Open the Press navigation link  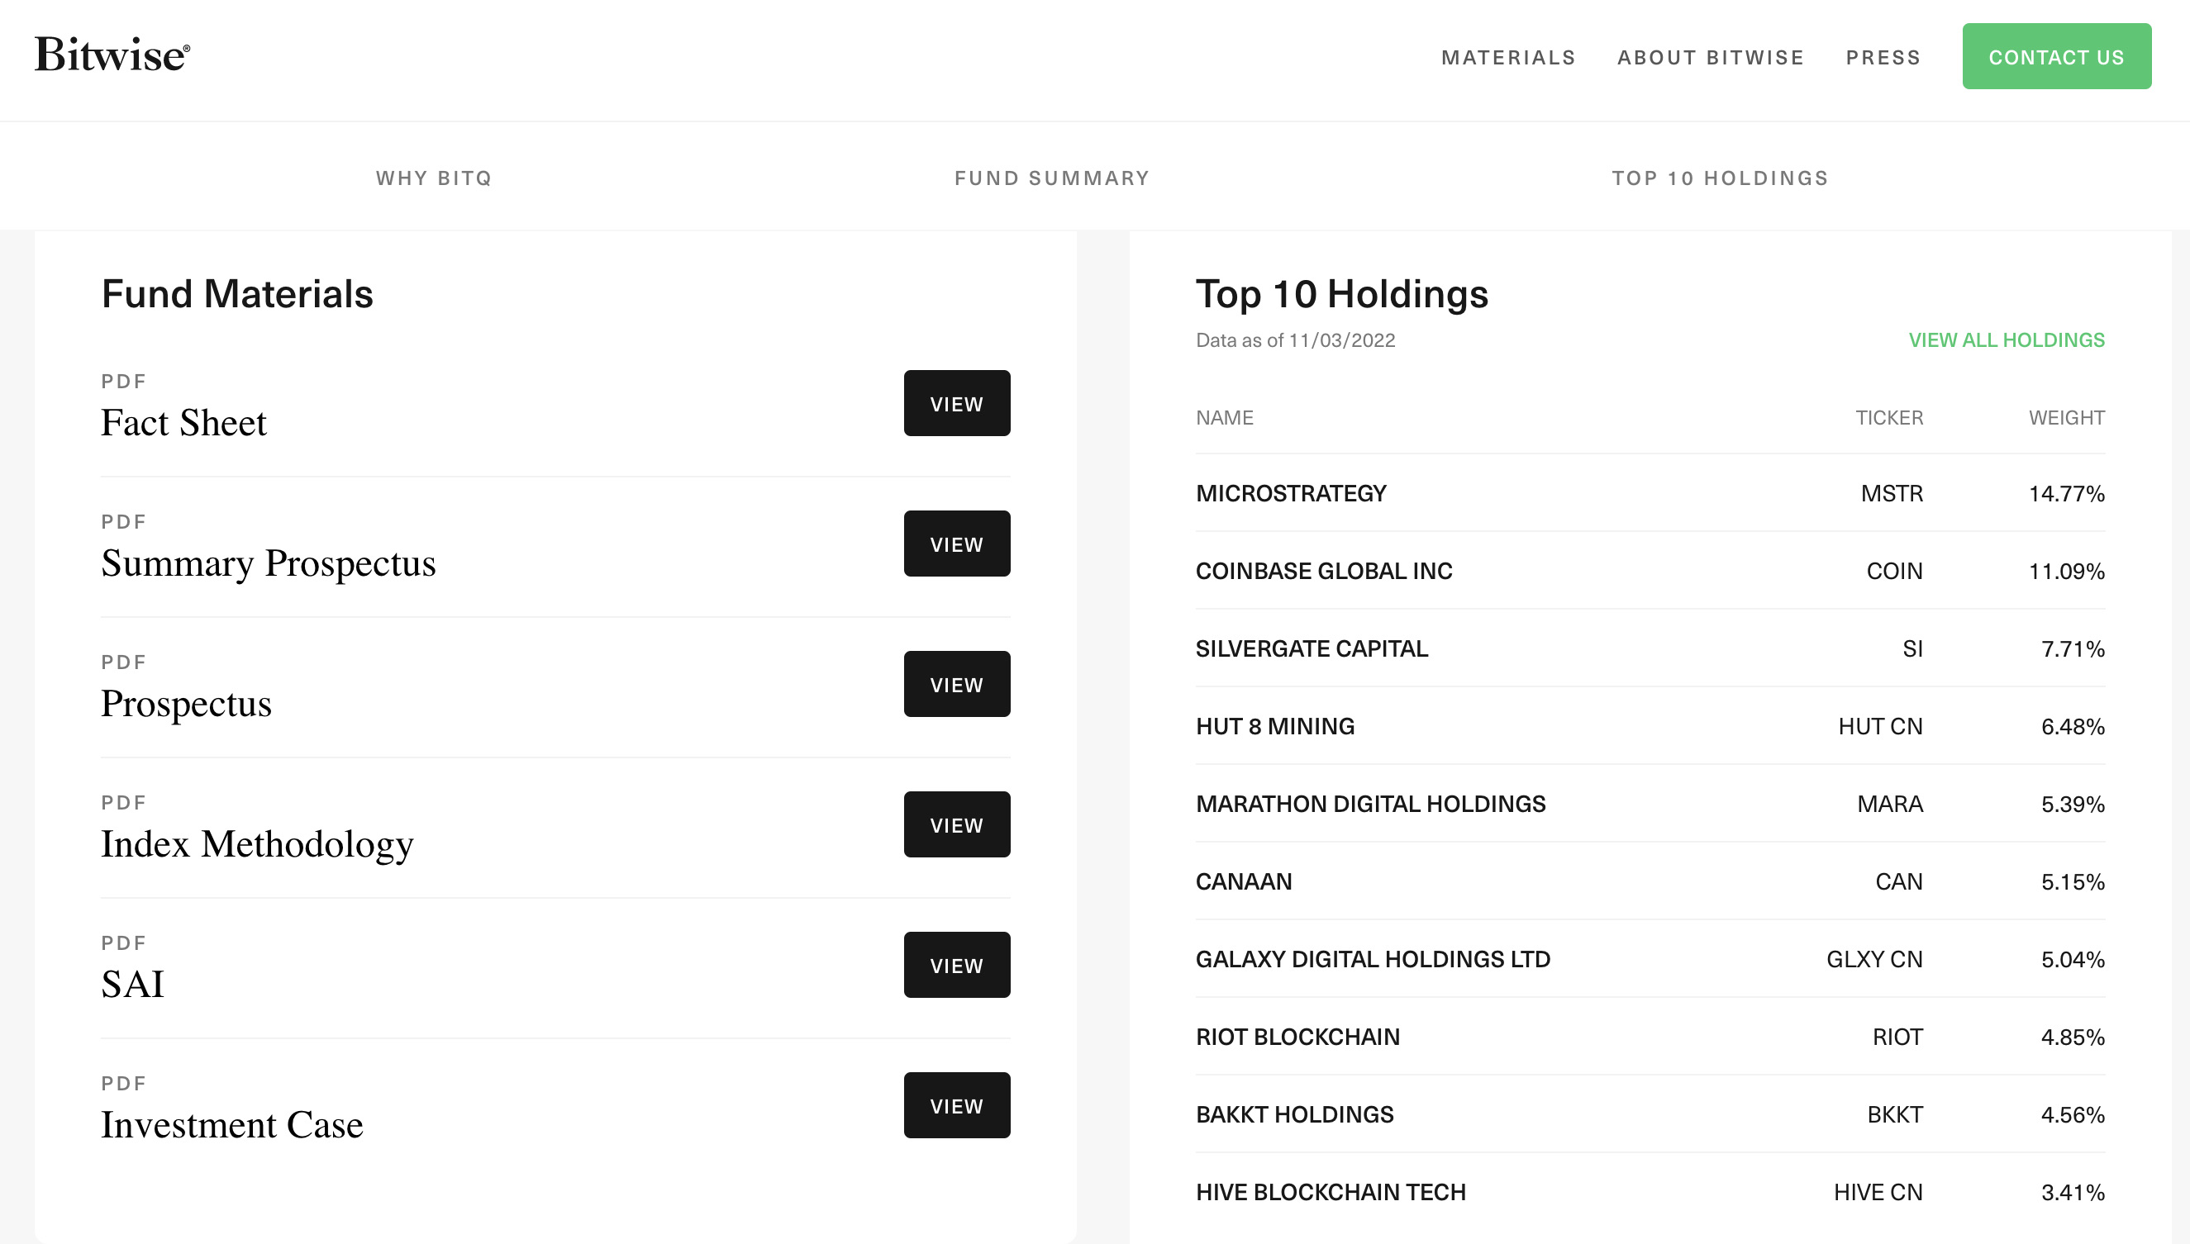pyautogui.click(x=1883, y=57)
